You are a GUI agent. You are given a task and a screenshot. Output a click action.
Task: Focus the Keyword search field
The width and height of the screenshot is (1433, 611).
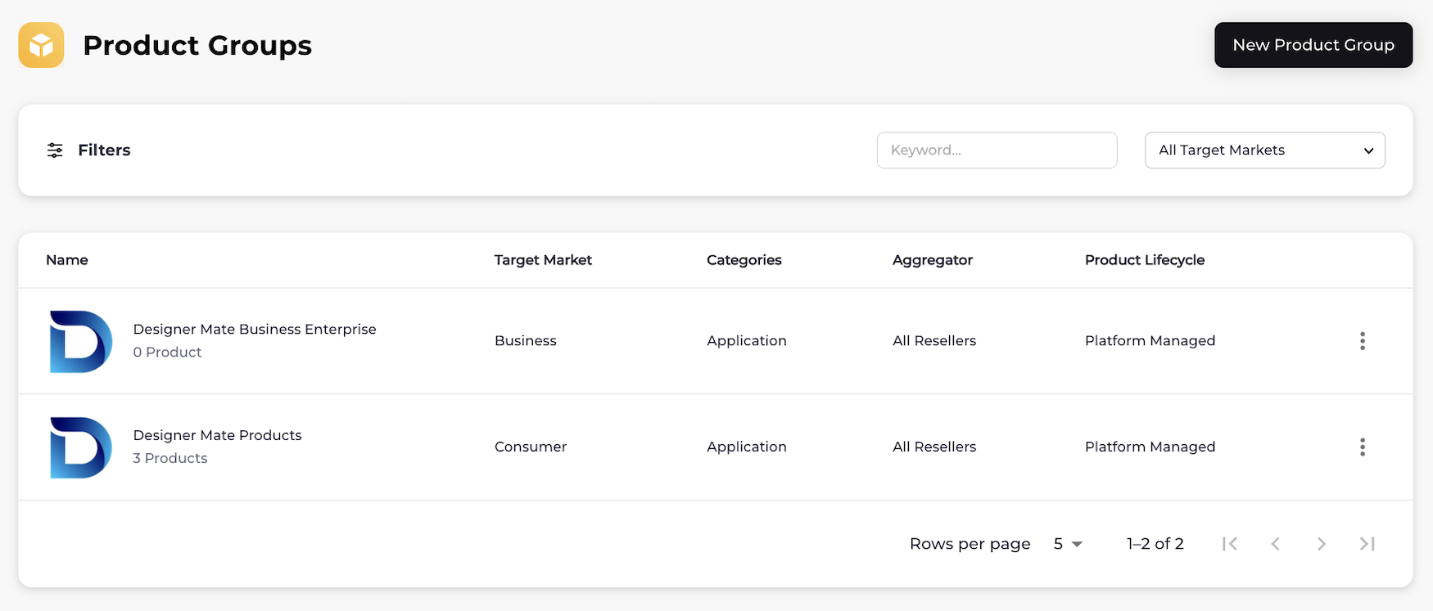tap(997, 151)
